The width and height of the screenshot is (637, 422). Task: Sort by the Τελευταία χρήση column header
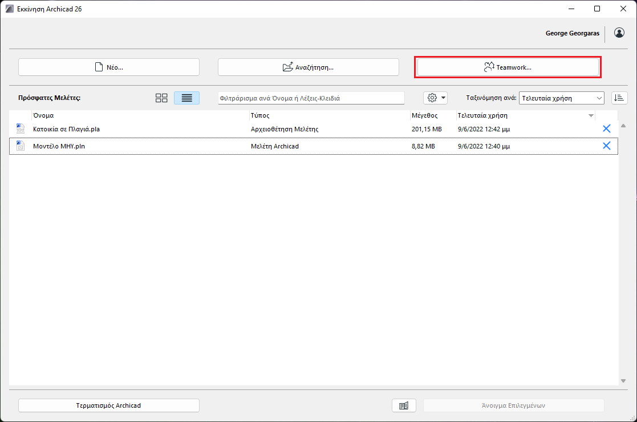coord(526,115)
